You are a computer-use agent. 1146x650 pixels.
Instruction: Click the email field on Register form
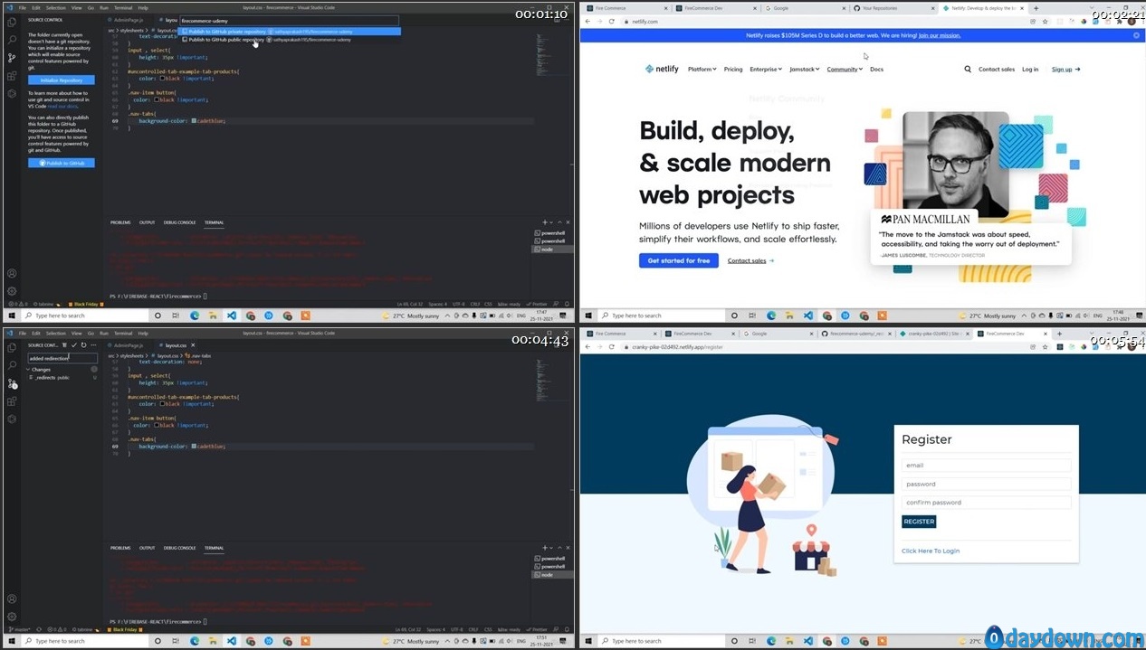(x=986, y=466)
